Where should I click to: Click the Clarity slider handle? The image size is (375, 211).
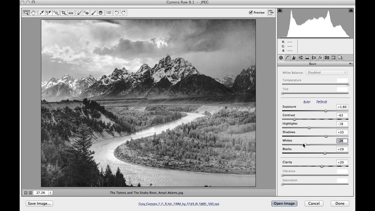click(322, 166)
